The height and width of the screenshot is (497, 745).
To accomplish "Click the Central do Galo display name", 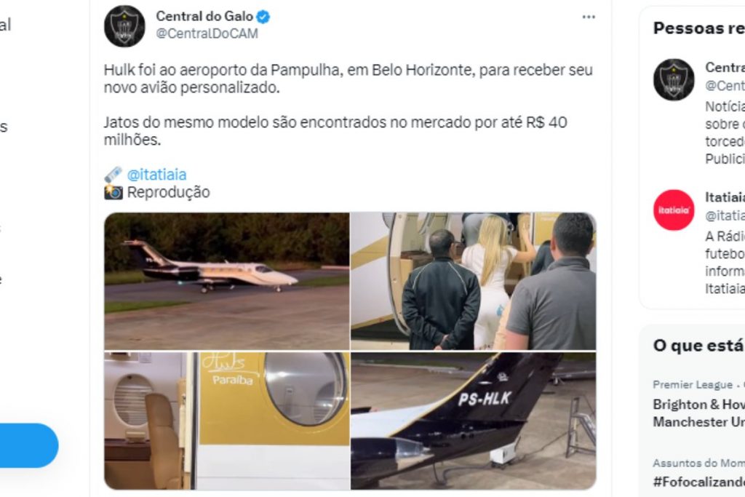I will (204, 17).
